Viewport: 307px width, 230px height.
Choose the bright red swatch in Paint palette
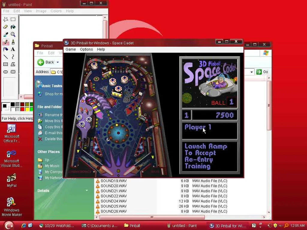[x=22, y=109]
